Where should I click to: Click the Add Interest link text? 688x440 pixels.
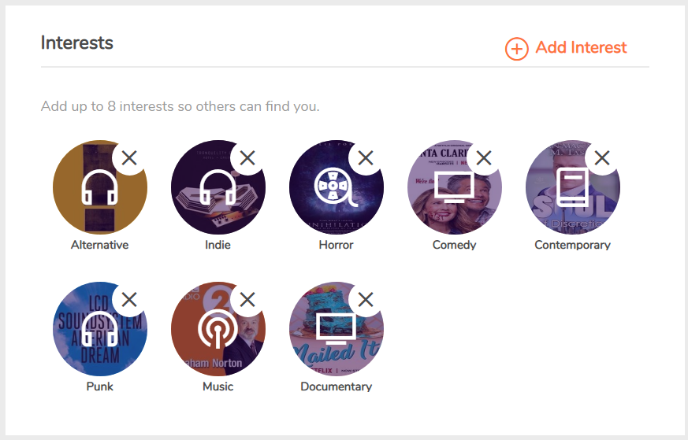point(581,47)
